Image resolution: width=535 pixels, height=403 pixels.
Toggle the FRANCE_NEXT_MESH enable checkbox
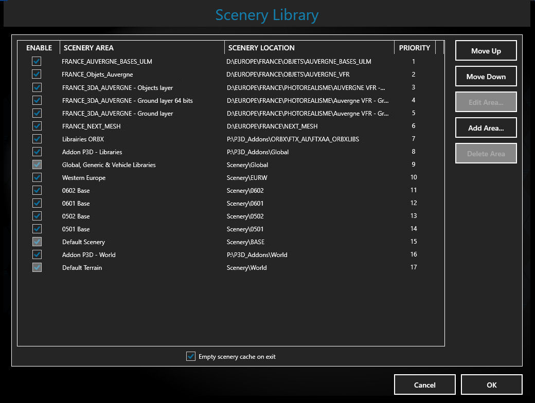pyautogui.click(x=37, y=126)
